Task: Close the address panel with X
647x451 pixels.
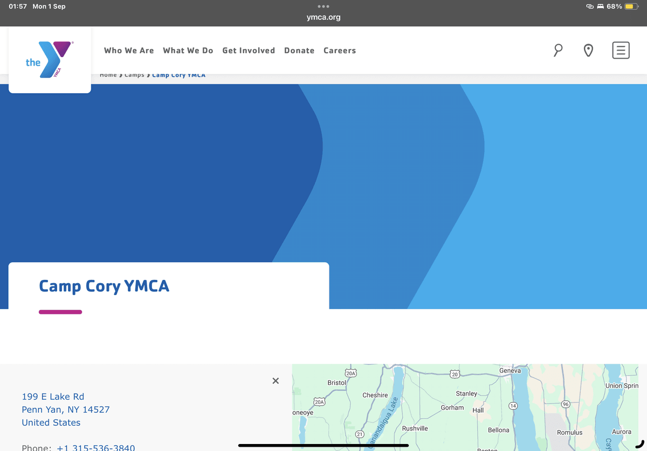Action: [x=276, y=380]
